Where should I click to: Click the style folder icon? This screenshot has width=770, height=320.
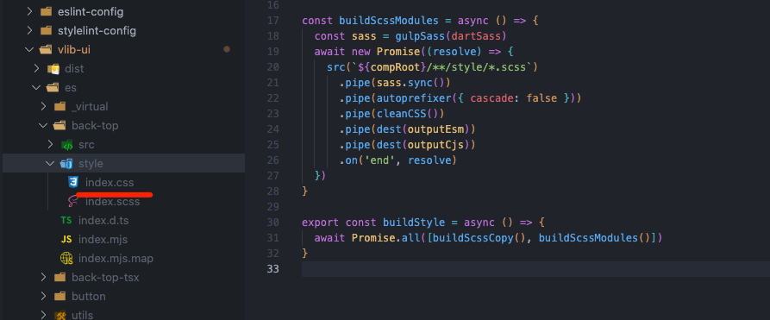pos(66,163)
